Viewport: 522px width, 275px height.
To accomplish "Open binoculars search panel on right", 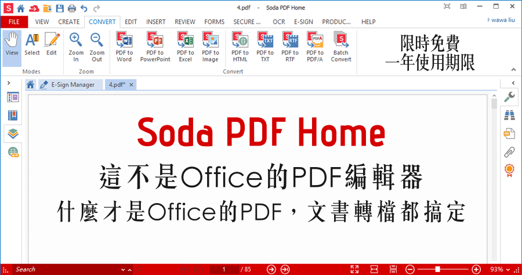I will (x=509, y=115).
